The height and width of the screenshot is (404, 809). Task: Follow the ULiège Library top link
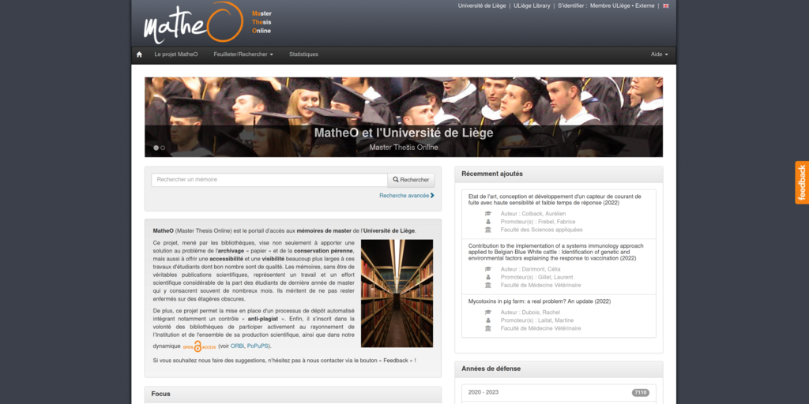tap(532, 6)
